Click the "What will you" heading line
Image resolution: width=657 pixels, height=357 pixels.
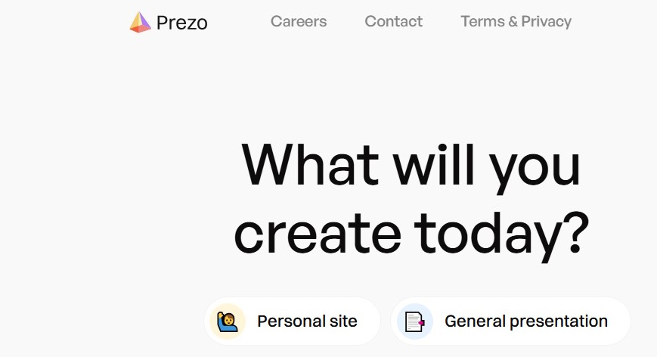(411, 165)
